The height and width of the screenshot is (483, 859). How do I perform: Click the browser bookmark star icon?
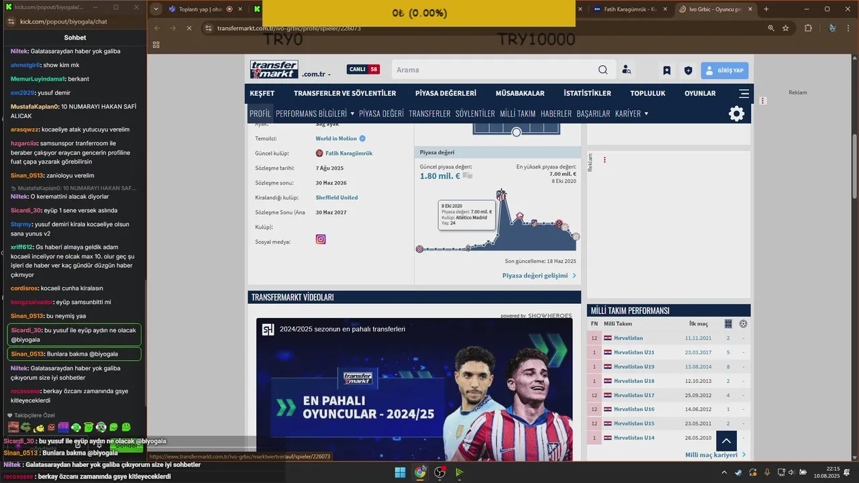785,28
